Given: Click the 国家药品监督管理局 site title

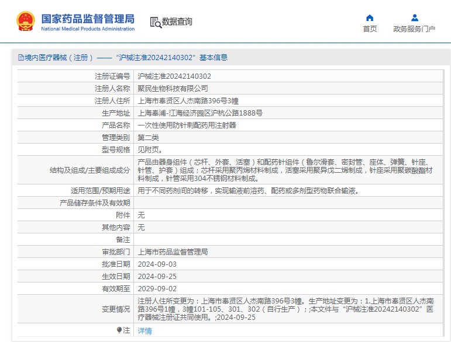Looking at the screenshot, I should [x=88, y=19].
